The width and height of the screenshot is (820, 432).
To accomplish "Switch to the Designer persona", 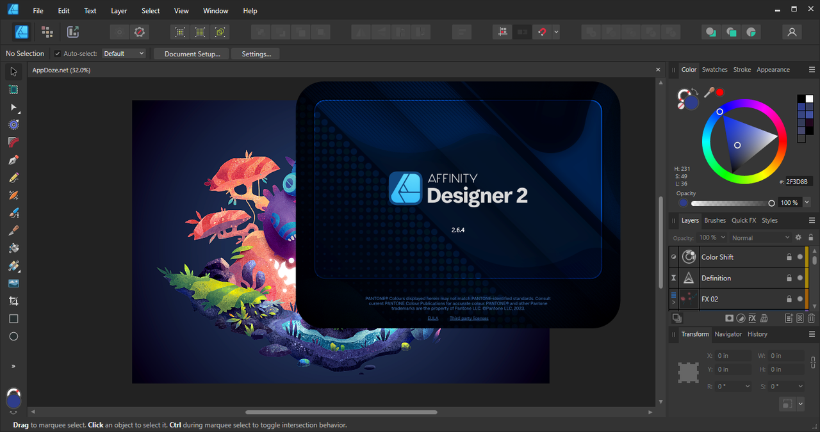I will coord(22,31).
